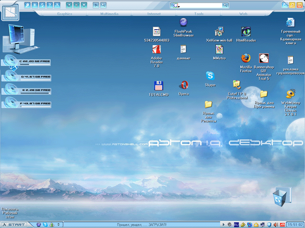The width and height of the screenshot is (305, 228).
Task: Open the Internet tab on top panel
Action: point(154,14)
